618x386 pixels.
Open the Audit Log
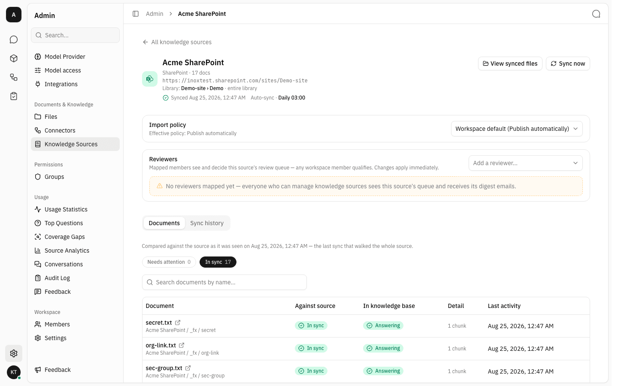(x=75, y=278)
